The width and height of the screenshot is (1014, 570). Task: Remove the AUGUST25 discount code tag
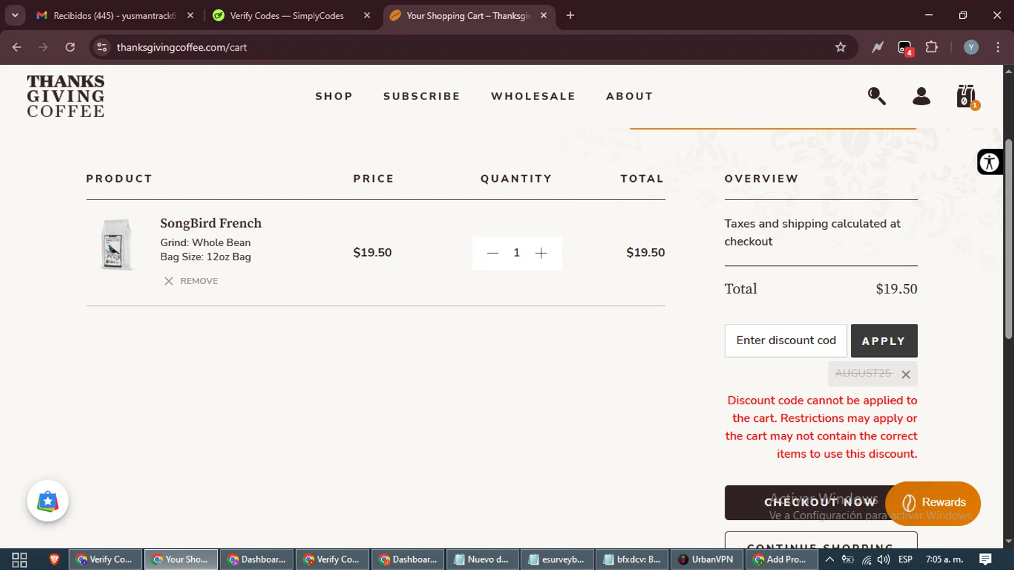(x=906, y=374)
